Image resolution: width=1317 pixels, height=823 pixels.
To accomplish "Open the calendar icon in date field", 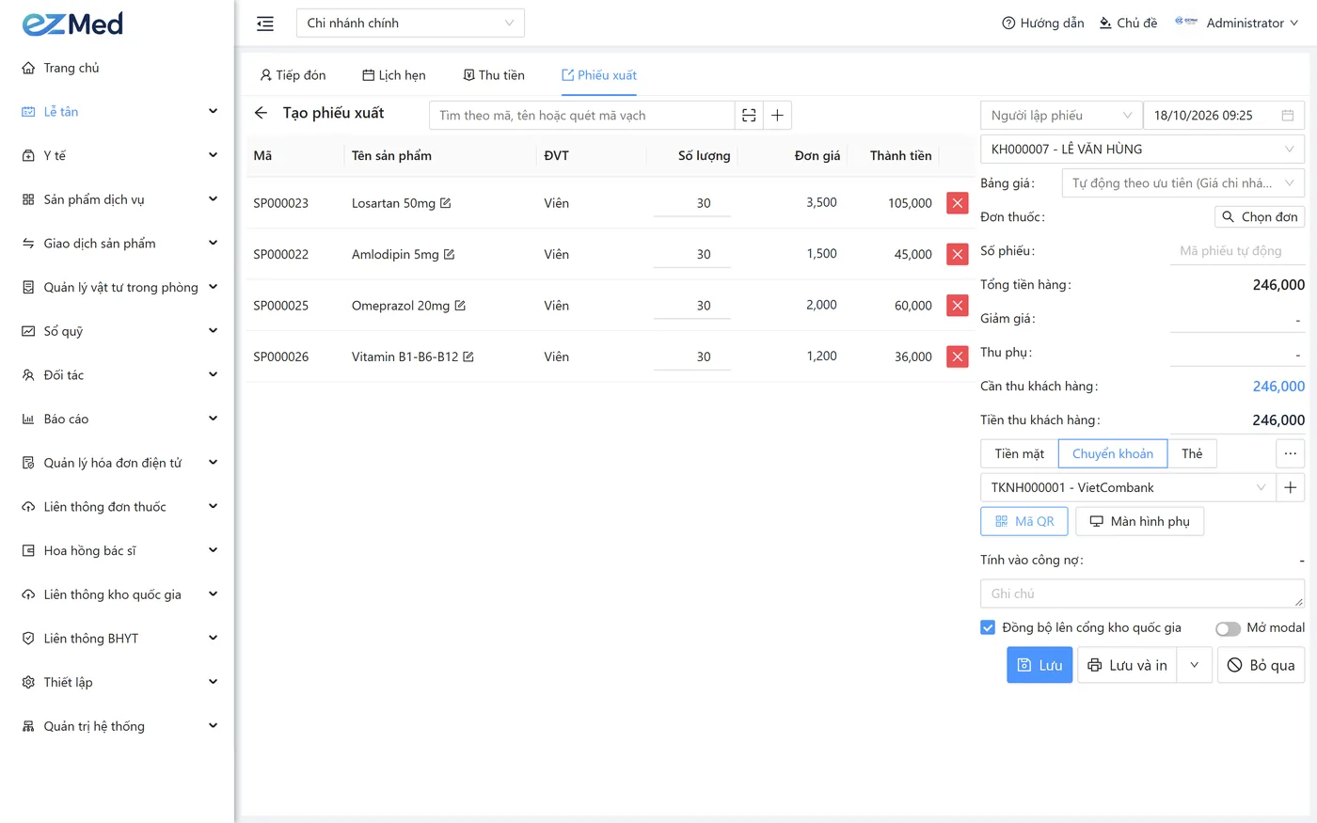I will (1287, 116).
